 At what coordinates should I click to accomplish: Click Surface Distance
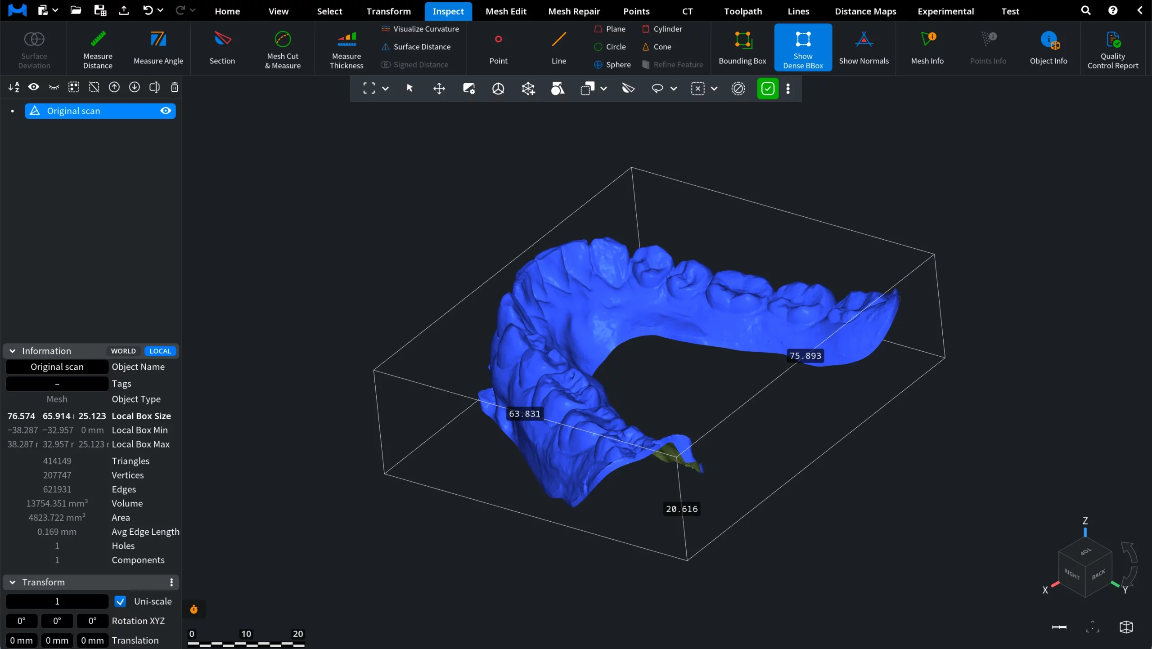416,47
